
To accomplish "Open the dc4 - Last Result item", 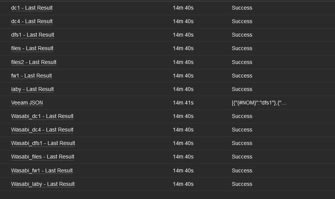I will pos(32,21).
